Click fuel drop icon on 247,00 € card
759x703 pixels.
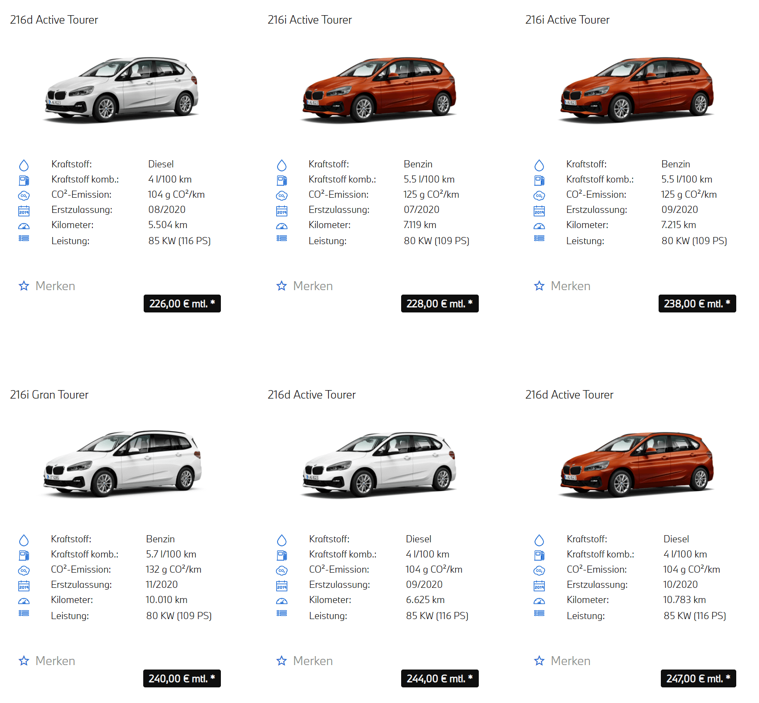tap(539, 540)
